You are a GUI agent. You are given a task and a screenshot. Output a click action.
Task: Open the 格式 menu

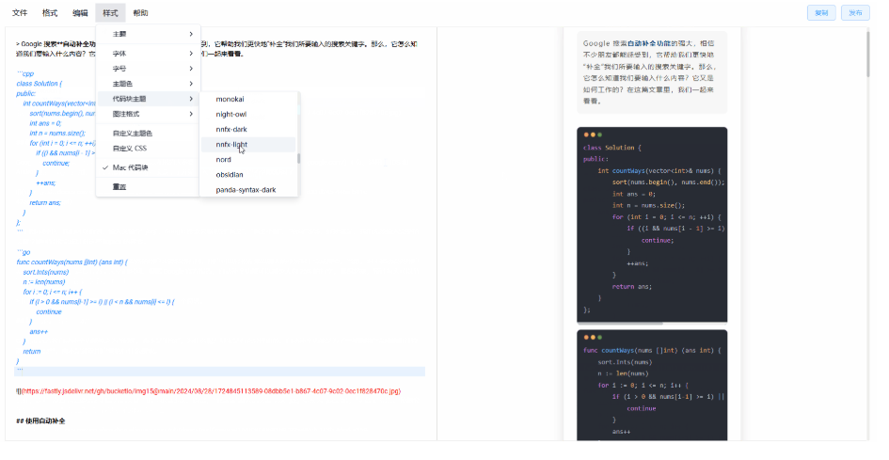pyautogui.click(x=50, y=13)
